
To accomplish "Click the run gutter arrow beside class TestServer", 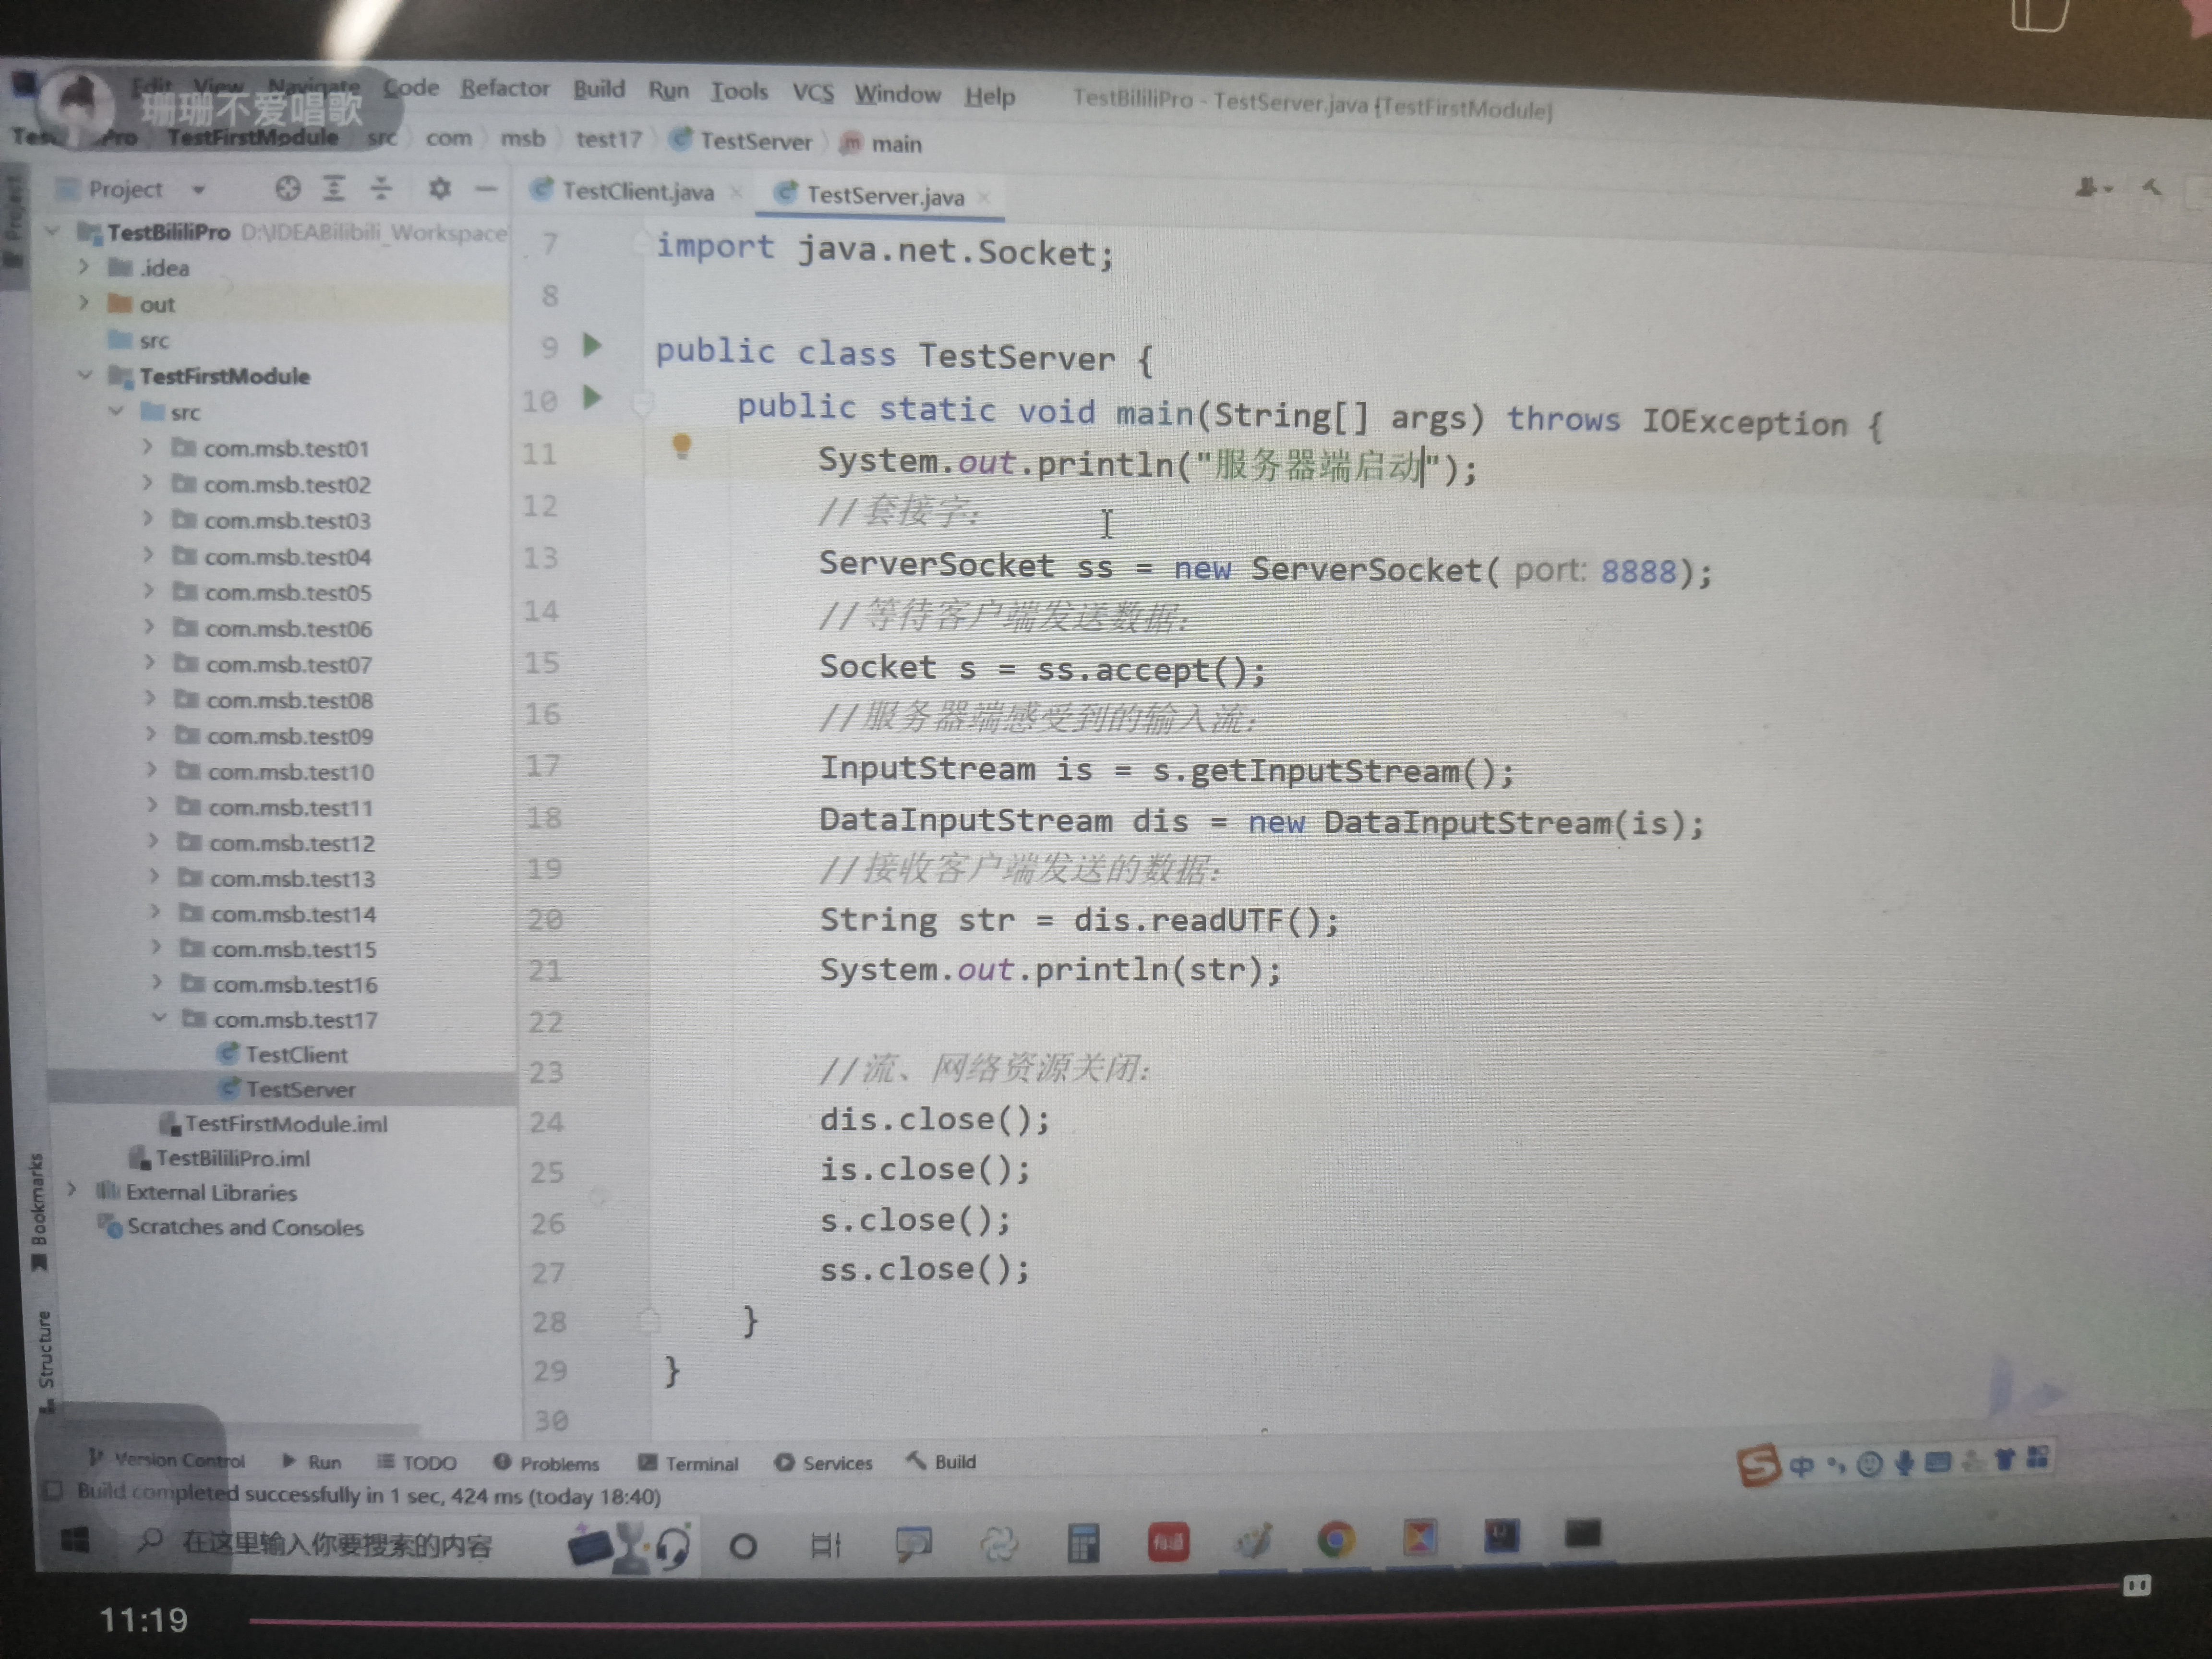I will [x=592, y=346].
